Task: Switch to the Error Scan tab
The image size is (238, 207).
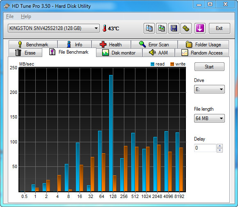Action: pos(154,44)
